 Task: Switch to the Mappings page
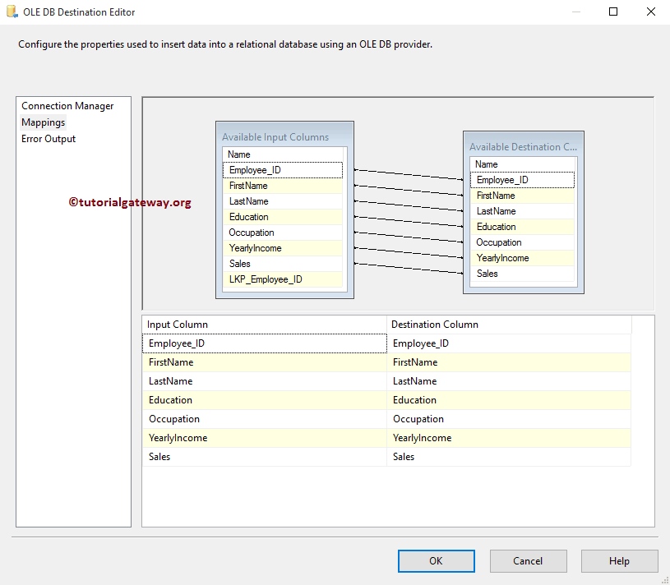(x=43, y=122)
